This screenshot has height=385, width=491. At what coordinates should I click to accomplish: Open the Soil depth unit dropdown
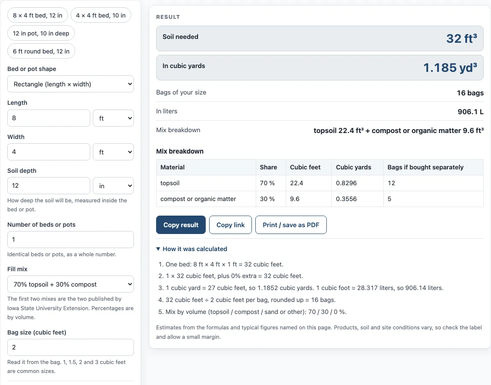point(113,186)
